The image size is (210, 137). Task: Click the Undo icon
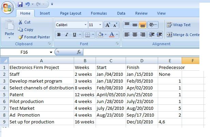click(x=27, y=4)
